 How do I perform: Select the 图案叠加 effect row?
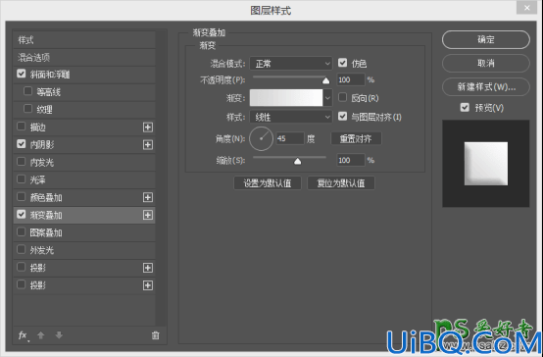(84, 232)
